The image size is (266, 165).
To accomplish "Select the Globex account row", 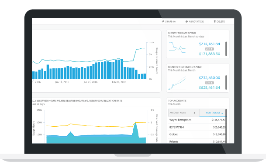I will click(197, 135).
